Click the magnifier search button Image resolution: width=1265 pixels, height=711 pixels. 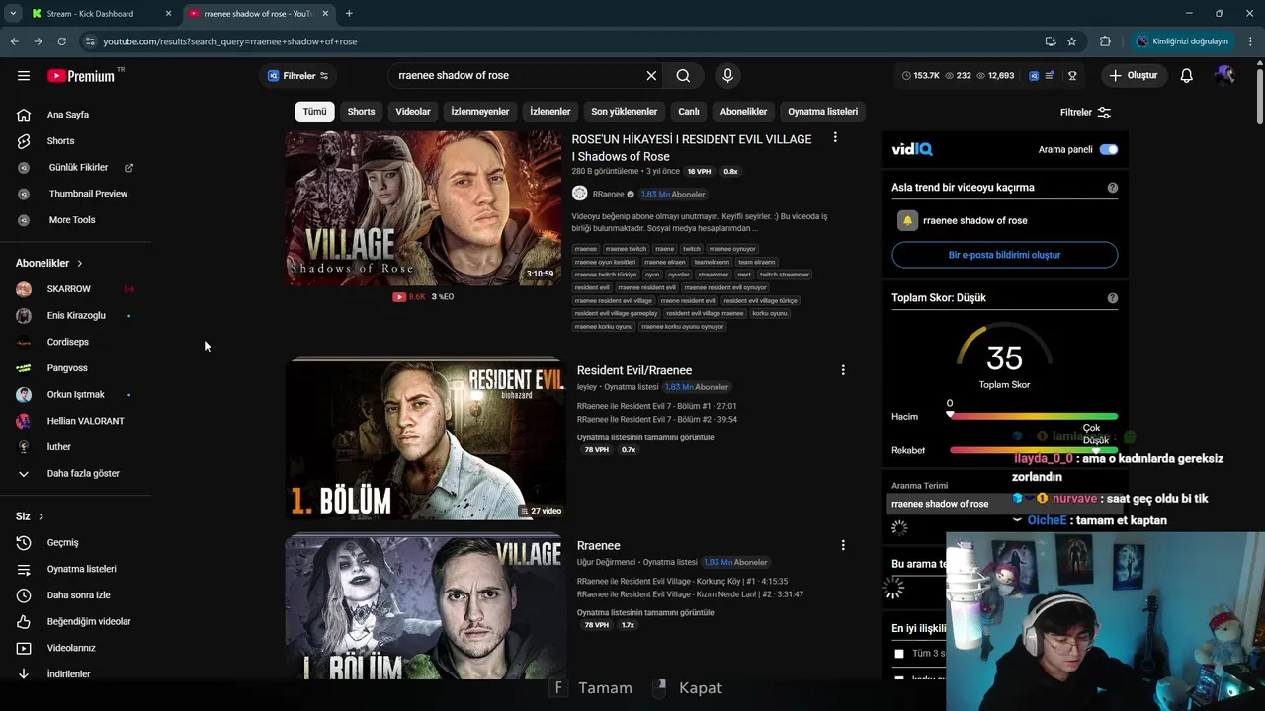click(683, 76)
